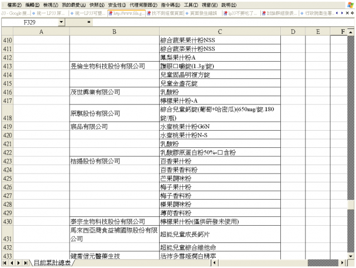This screenshot has height=268, width=356.
Task: Select row 431 header
Action: pos(7,234)
